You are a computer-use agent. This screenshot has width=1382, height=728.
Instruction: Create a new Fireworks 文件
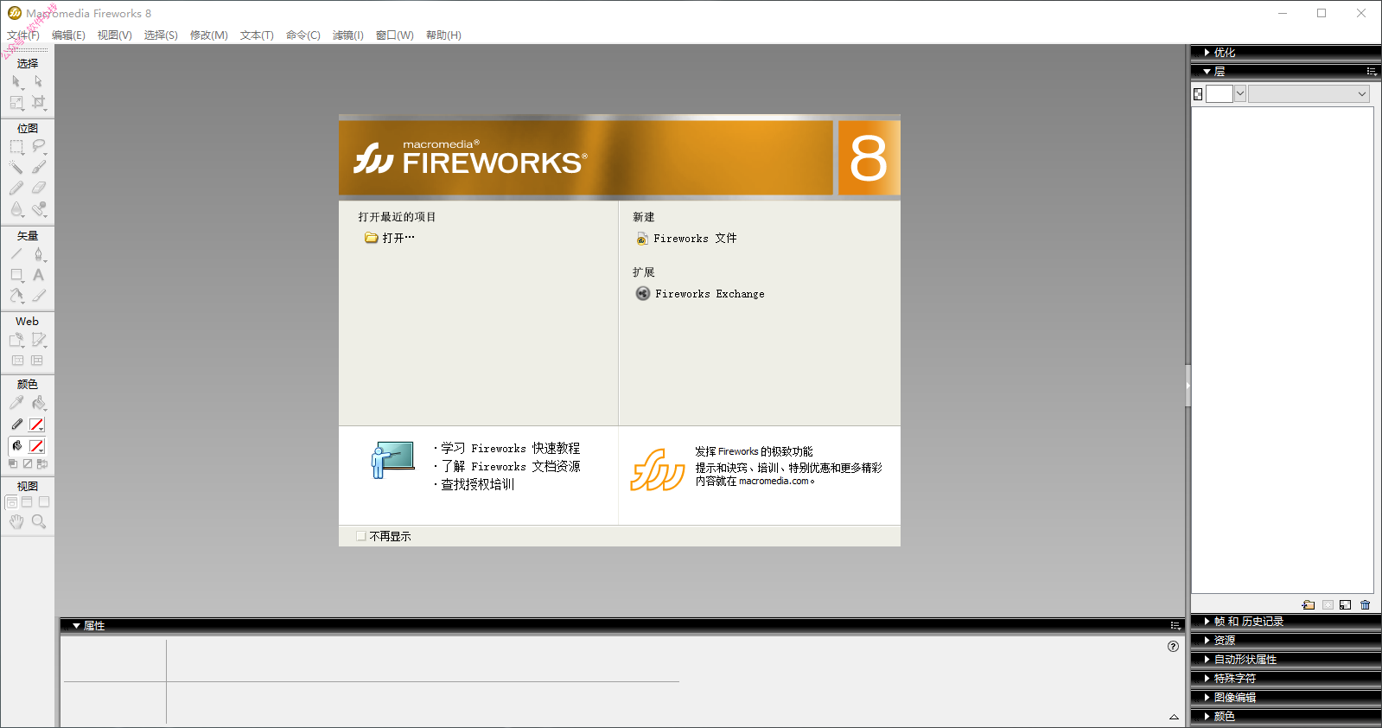coord(686,239)
